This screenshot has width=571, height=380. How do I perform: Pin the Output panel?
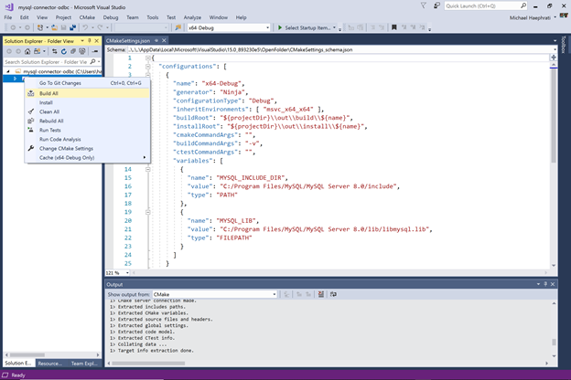pyautogui.click(x=545, y=284)
